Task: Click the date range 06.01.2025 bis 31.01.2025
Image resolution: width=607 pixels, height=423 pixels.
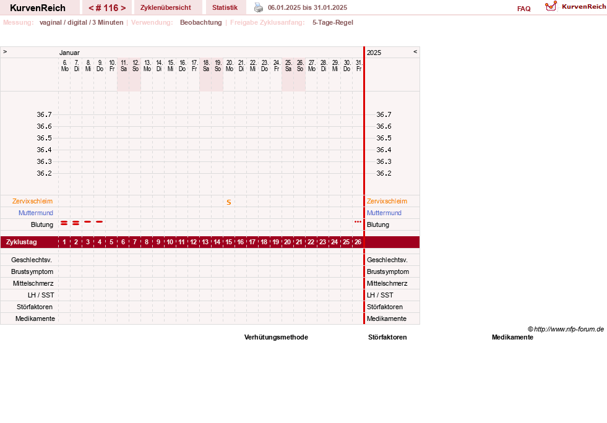Action: coord(308,7)
